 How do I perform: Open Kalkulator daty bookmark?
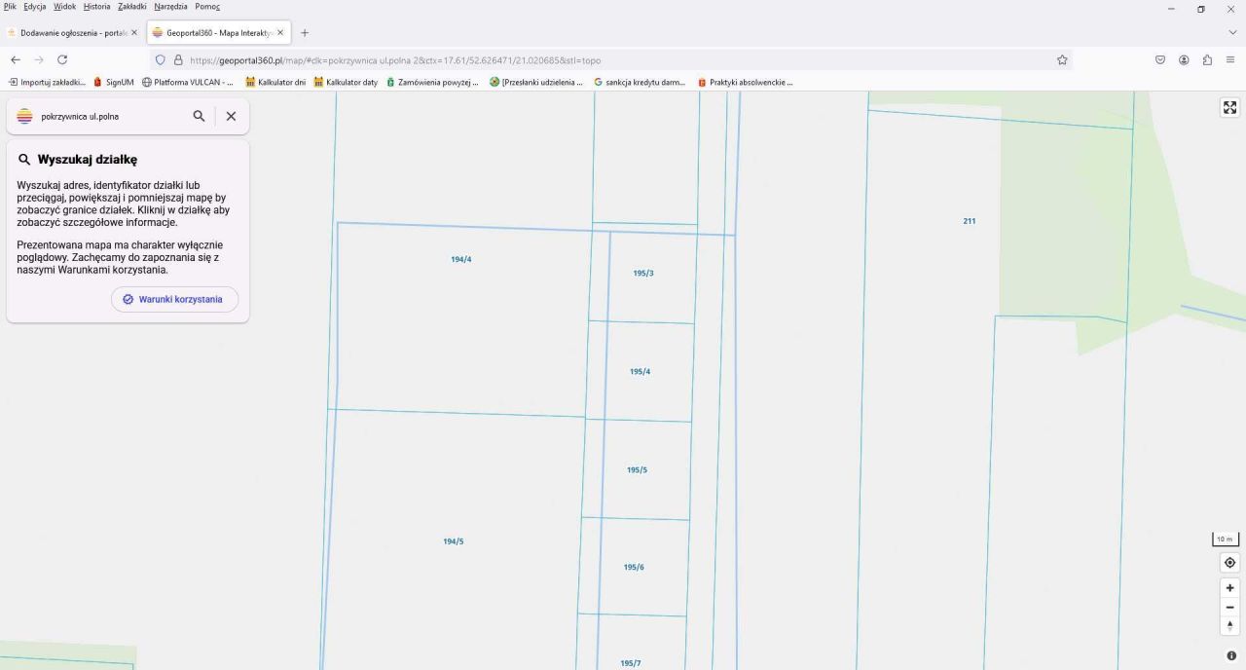click(346, 82)
